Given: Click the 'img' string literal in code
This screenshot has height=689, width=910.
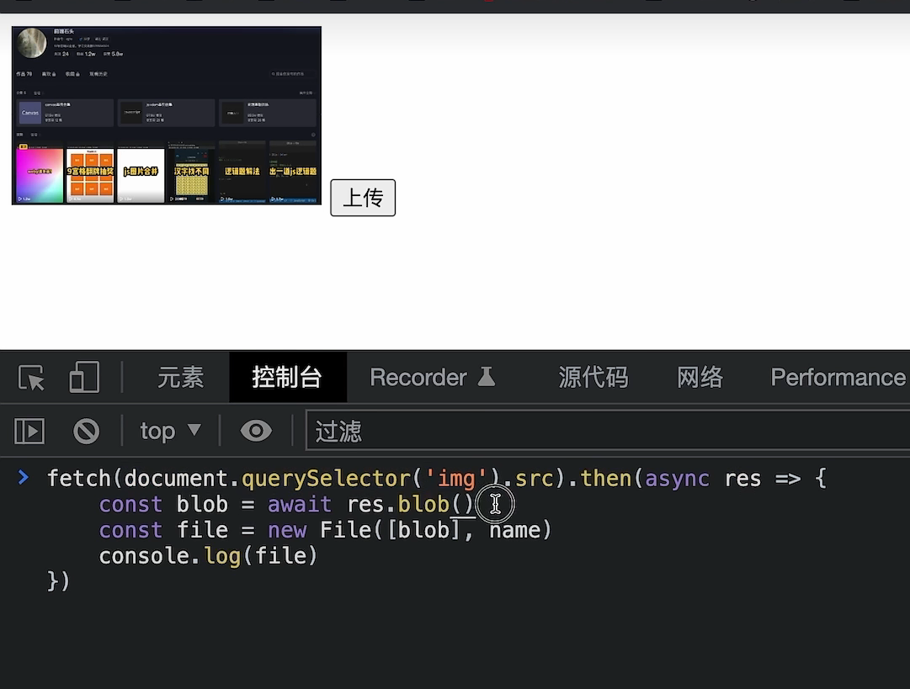Looking at the screenshot, I should pos(456,479).
